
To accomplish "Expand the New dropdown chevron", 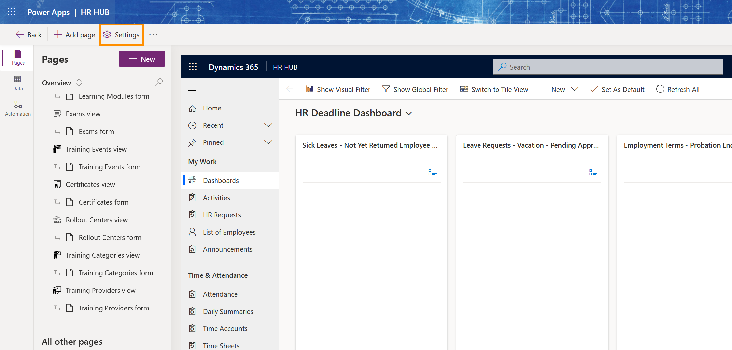I will (575, 89).
